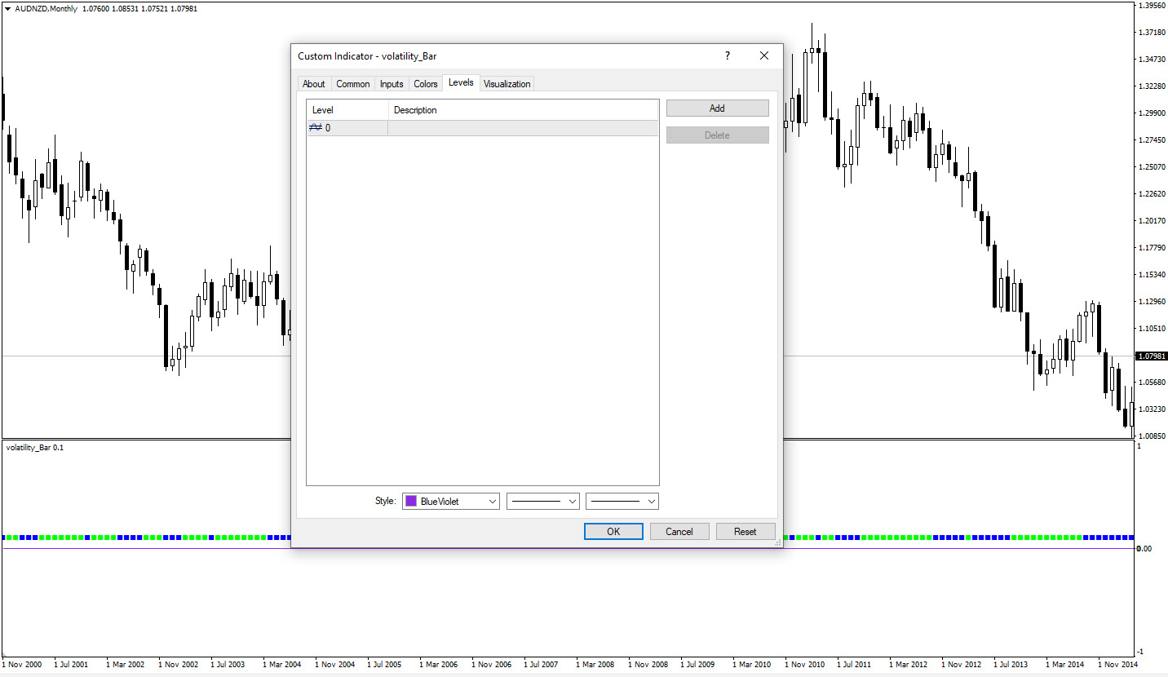Click the Reset button
Viewport: 1168px width, 677px height.
(x=745, y=531)
